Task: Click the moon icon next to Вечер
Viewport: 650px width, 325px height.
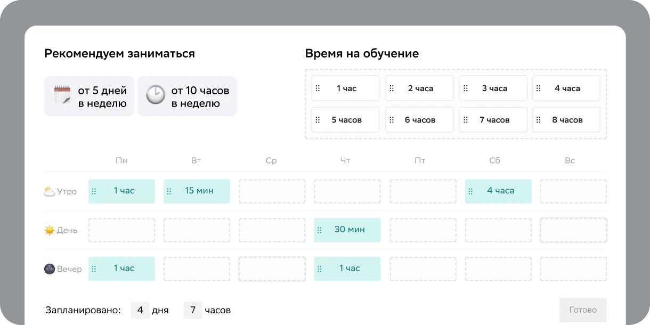Action: 50,269
